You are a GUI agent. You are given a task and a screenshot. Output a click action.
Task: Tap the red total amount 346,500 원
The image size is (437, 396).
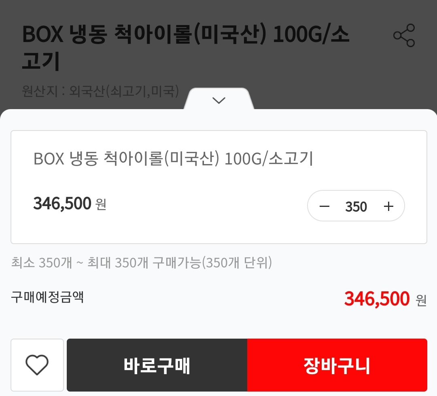point(386,299)
